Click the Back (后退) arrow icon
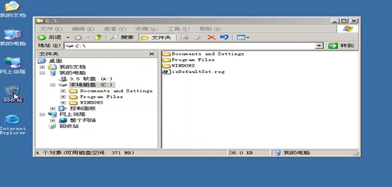 tap(42, 37)
